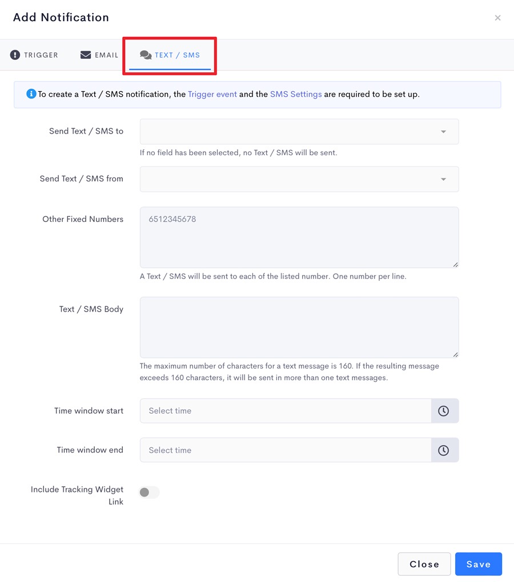Screen dimensions: 514x582
Task: Click the resize handle of Text / SMS Body box
Action: pos(455,354)
